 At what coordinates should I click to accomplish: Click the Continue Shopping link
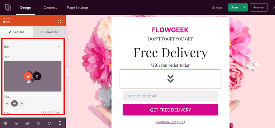pyautogui.click(x=170, y=122)
